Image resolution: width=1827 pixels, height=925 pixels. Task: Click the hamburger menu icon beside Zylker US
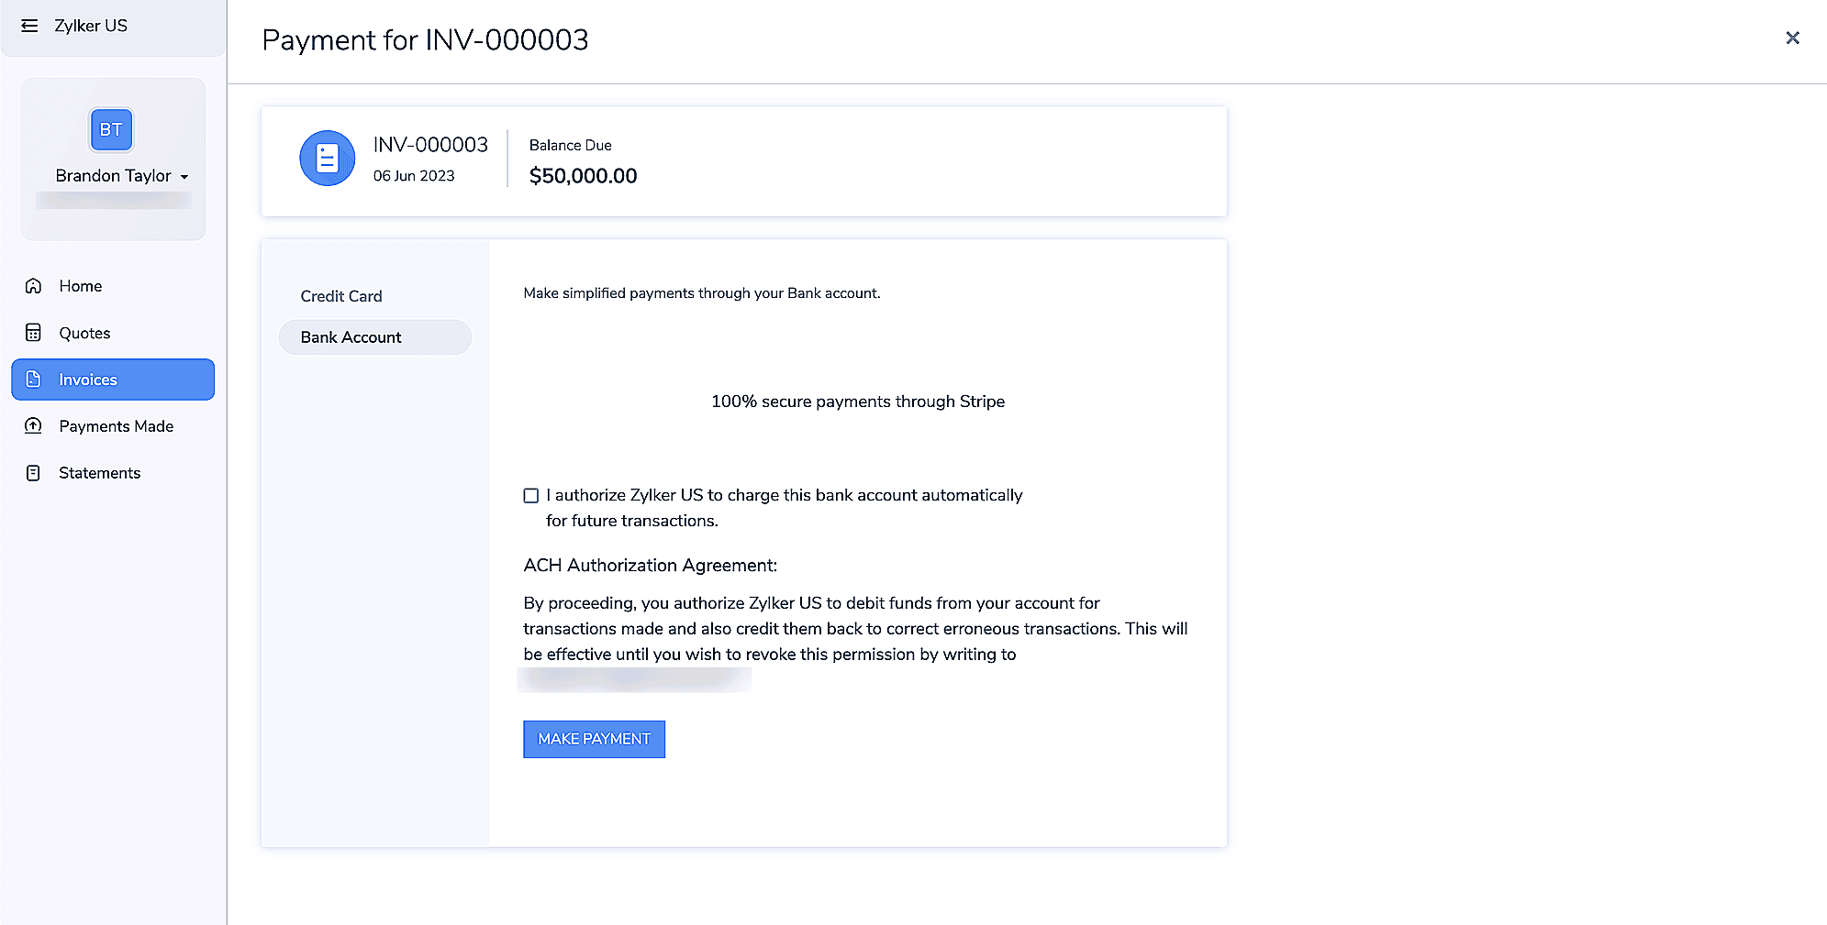pyautogui.click(x=29, y=26)
